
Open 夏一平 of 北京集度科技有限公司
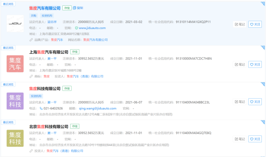[52, 133]
